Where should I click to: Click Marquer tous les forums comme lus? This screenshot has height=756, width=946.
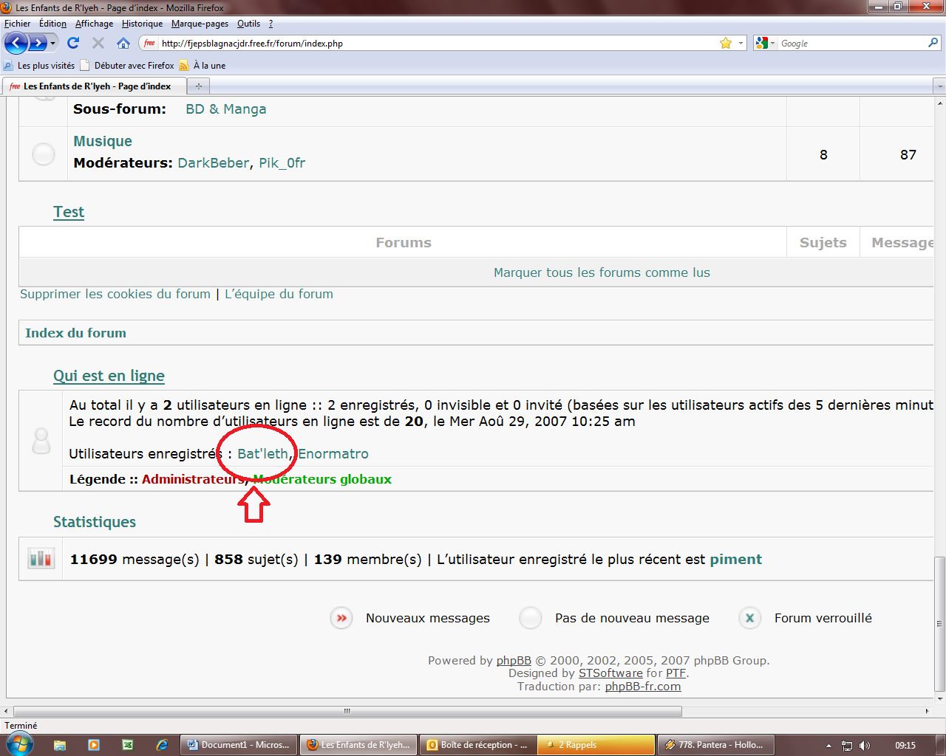[602, 272]
